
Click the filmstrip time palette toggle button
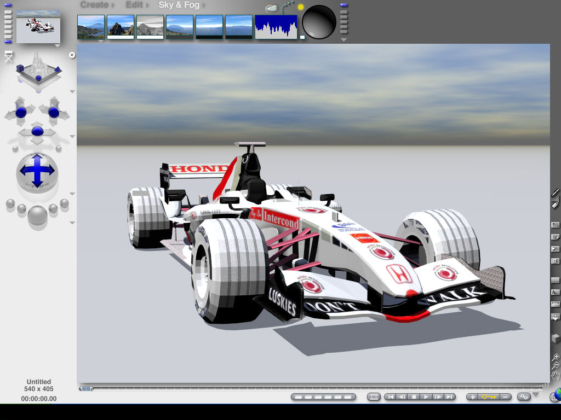click(x=374, y=397)
